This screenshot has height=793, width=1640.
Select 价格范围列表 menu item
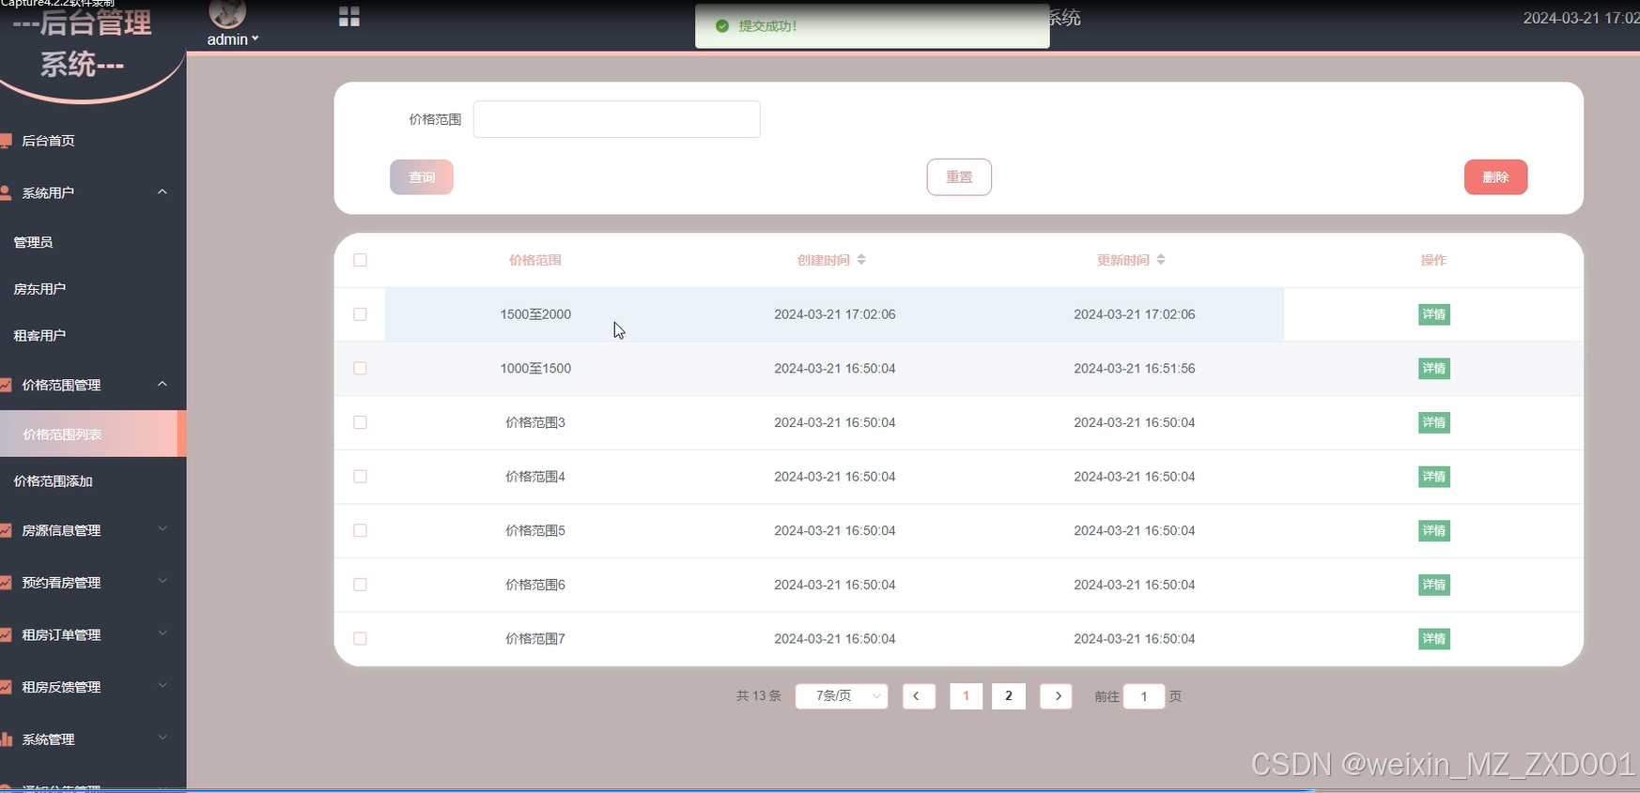93,434
